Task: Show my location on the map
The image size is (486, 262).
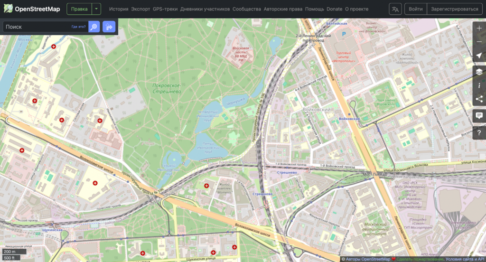Action: (x=479, y=56)
